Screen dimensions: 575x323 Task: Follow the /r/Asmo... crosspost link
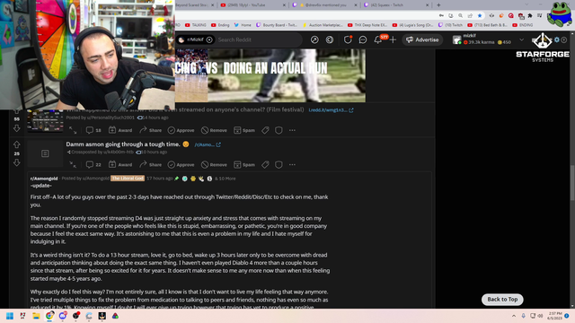(208, 144)
